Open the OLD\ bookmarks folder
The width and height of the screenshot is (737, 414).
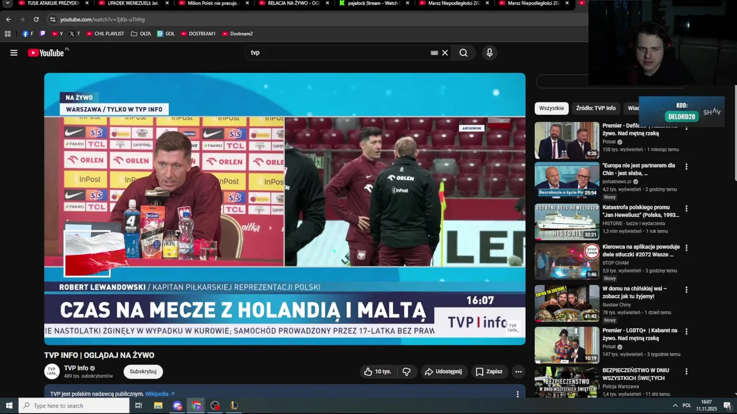coord(141,34)
